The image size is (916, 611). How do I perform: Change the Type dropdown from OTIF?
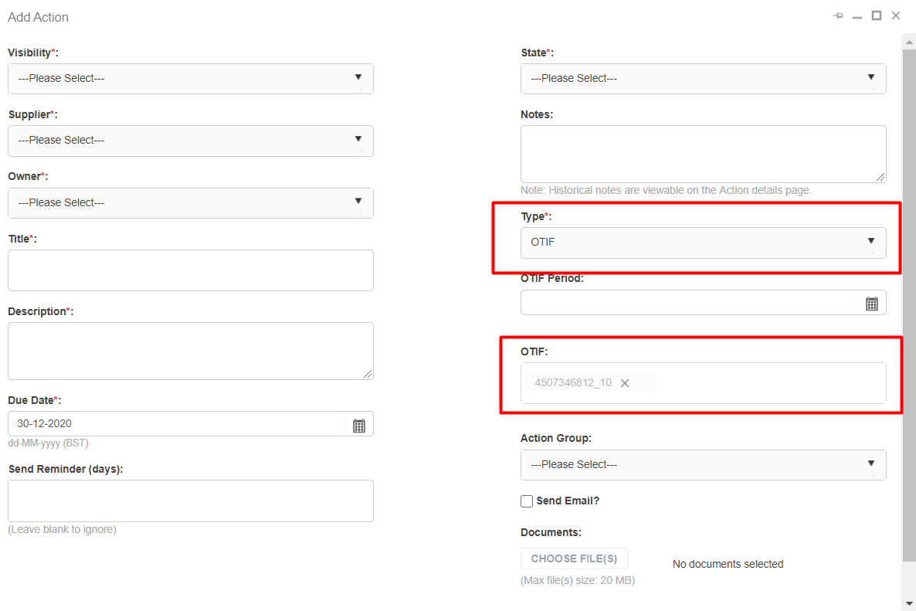click(703, 243)
